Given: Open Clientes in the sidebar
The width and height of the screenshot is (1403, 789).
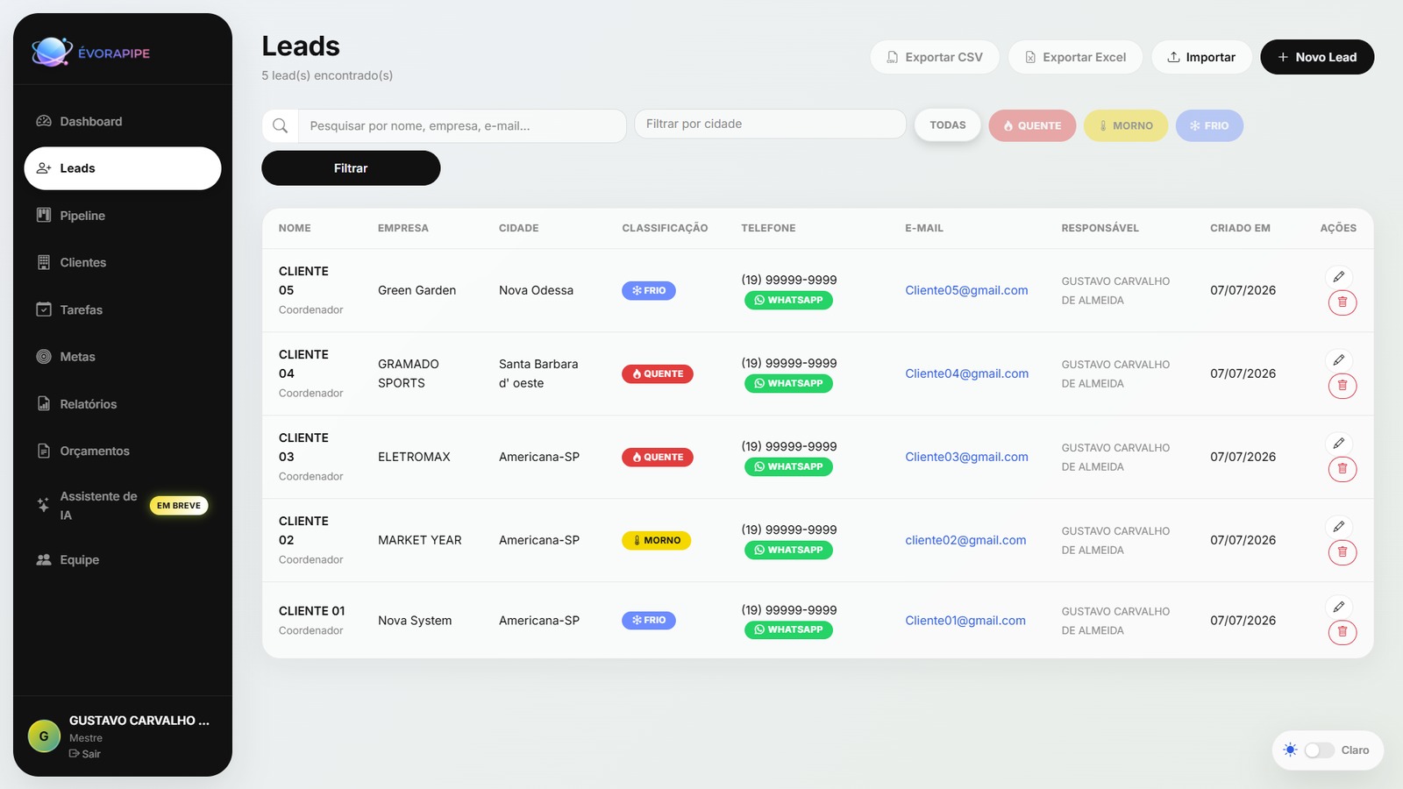Looking at the screenshot, I should [123, 262].
